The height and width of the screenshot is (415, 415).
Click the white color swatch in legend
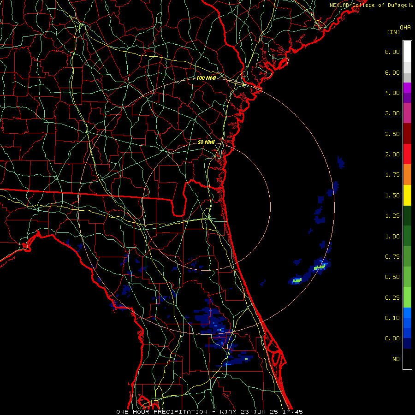pos(407,52)
